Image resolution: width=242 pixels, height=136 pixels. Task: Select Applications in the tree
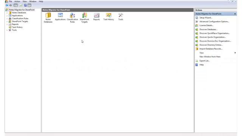17,15
